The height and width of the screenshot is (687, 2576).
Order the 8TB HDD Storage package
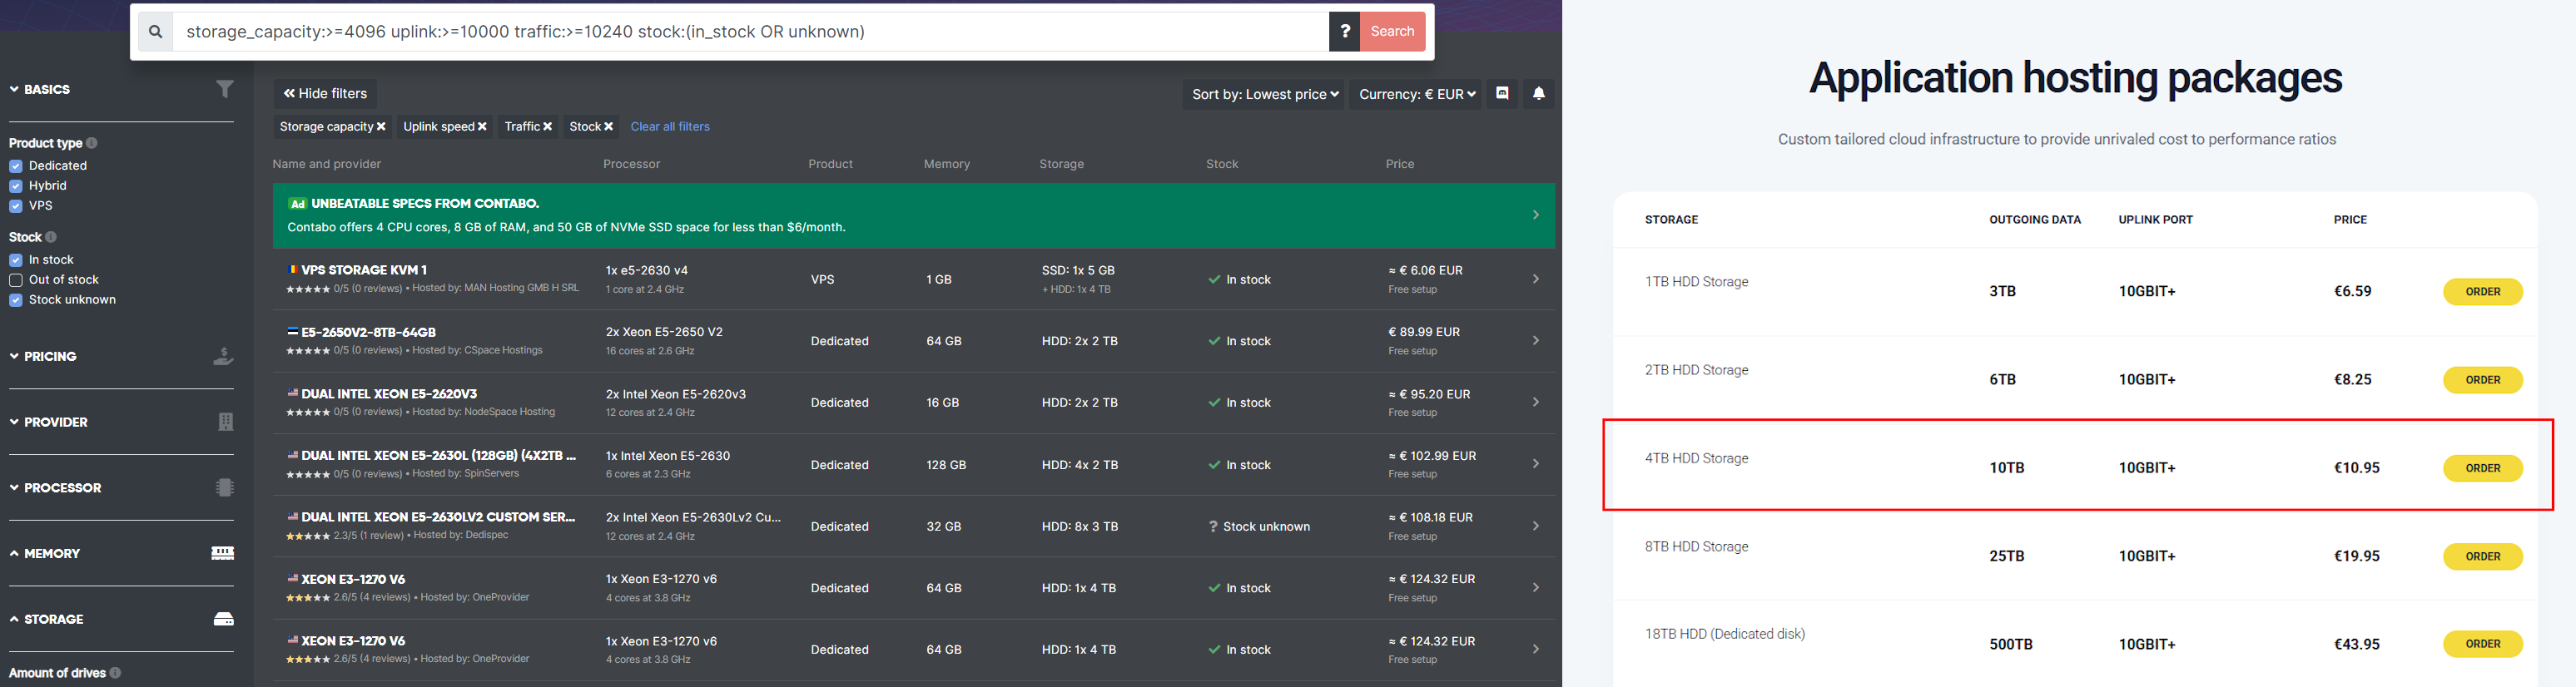[2482, 556]
